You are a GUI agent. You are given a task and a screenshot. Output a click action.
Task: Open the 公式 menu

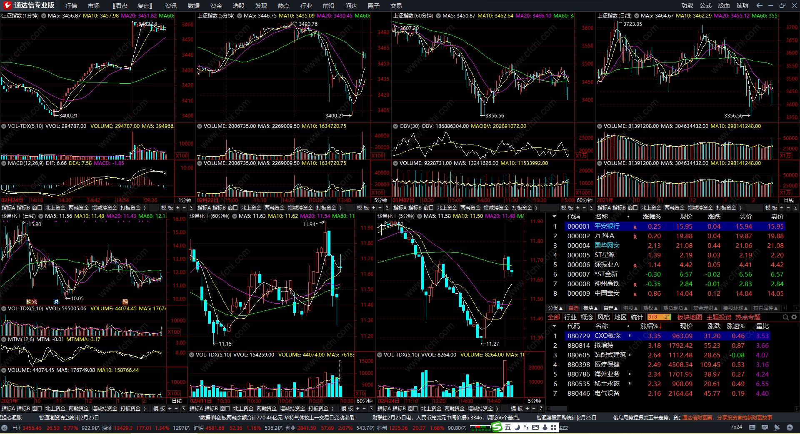(x=706, y=5)
